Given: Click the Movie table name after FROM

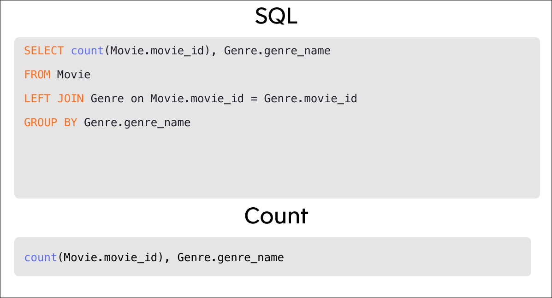Looking at the screenshot, I should click(74, 75).
